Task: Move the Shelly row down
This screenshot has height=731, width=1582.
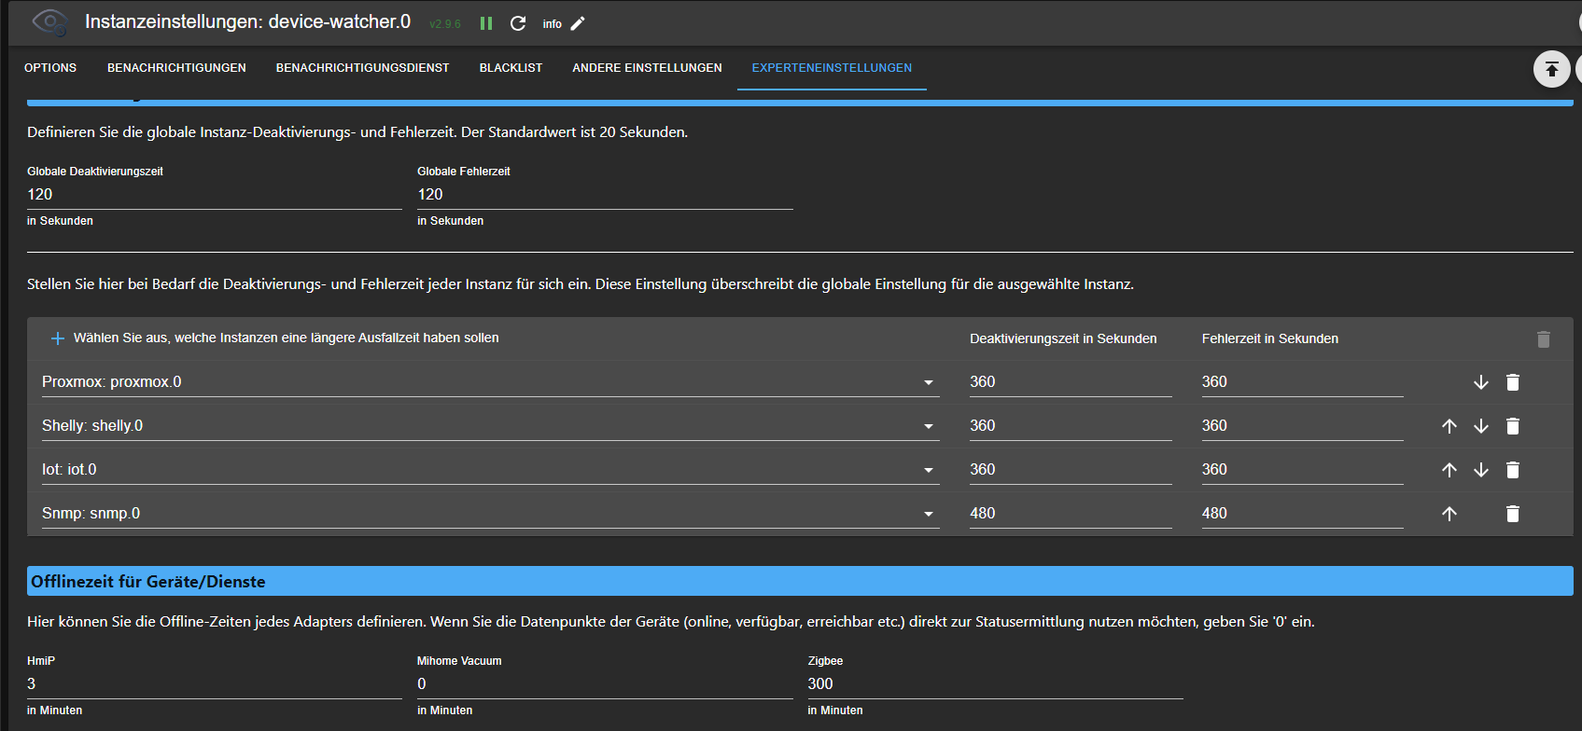Action: tap(1481, 426)
